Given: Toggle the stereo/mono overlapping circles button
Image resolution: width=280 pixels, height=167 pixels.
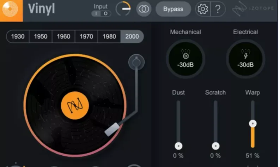Looking at the screenshot, I should coord(144,9).
